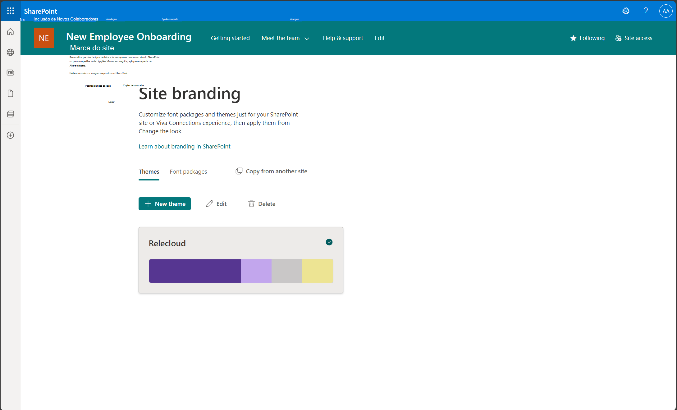
Task: Select the light lavender color swatch
Action: (256, 271)
